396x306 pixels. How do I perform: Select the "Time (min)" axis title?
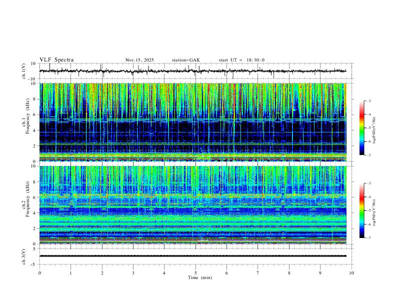pos(200,277)
